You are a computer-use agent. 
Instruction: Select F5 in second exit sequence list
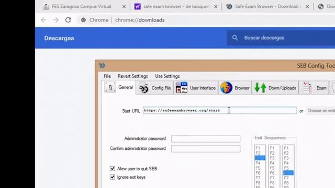click(x=274, y=168)
